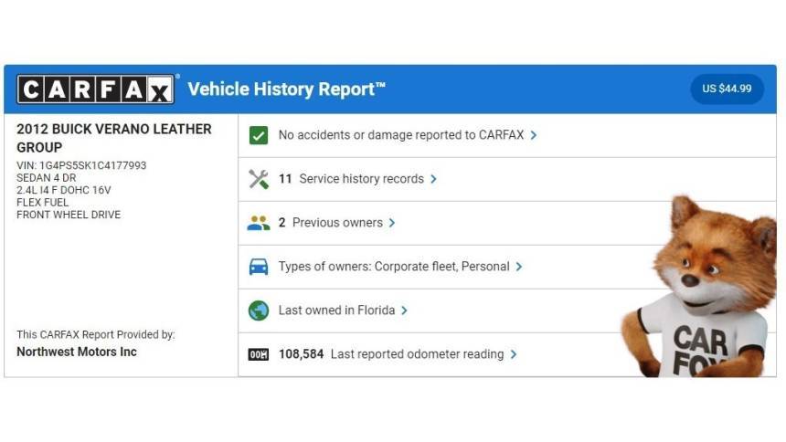Click the 11 service records count

point(285,179)
